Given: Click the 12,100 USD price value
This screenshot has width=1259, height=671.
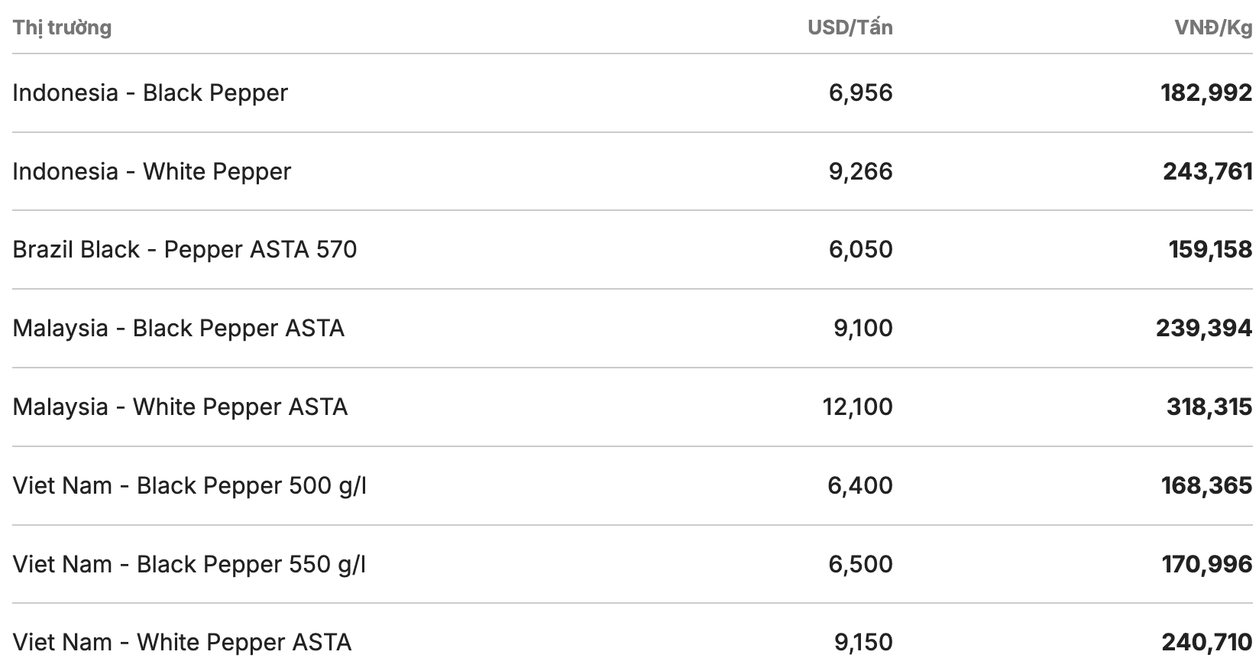Looking at the screenshot, I should 857,407.
